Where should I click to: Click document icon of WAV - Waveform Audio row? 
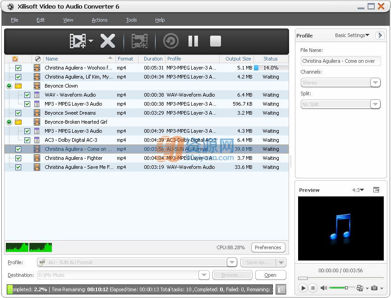click(37, 95)
